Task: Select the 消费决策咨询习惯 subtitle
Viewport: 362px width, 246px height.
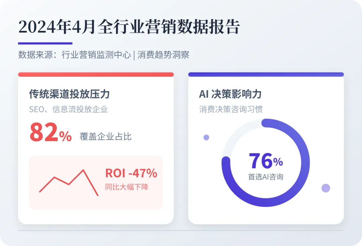Action: (x=231, y=109)
